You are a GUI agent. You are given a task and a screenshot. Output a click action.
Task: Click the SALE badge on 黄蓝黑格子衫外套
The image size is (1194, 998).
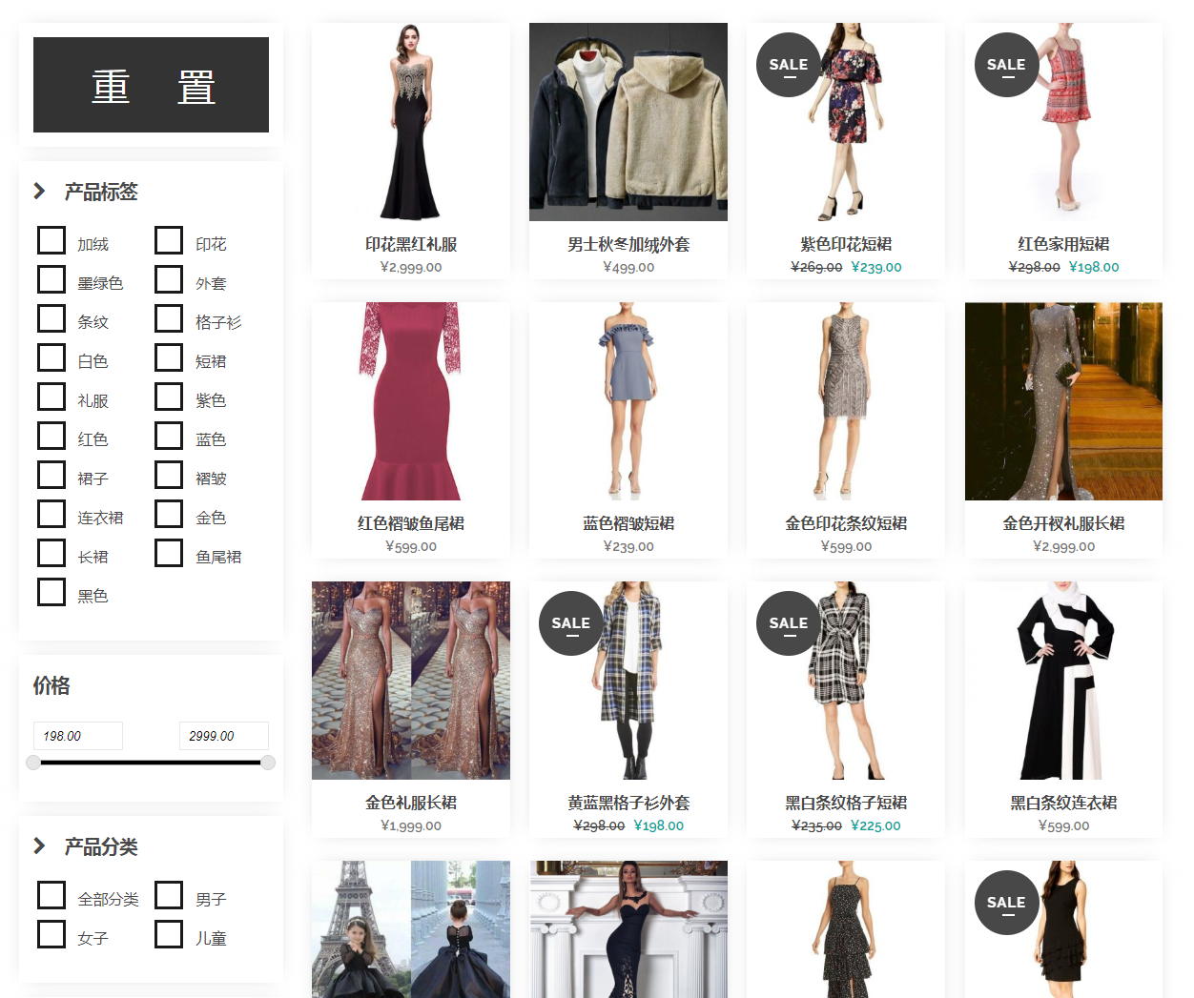571,623
